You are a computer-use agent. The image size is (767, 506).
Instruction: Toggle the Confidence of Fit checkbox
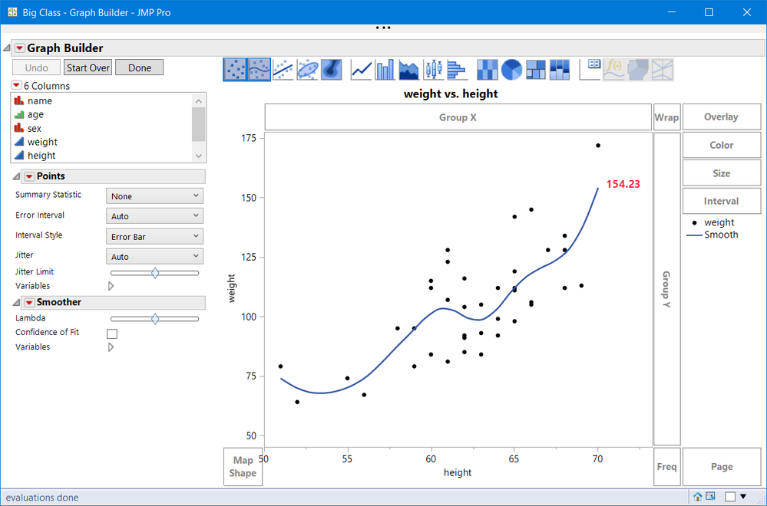(112, 333)
